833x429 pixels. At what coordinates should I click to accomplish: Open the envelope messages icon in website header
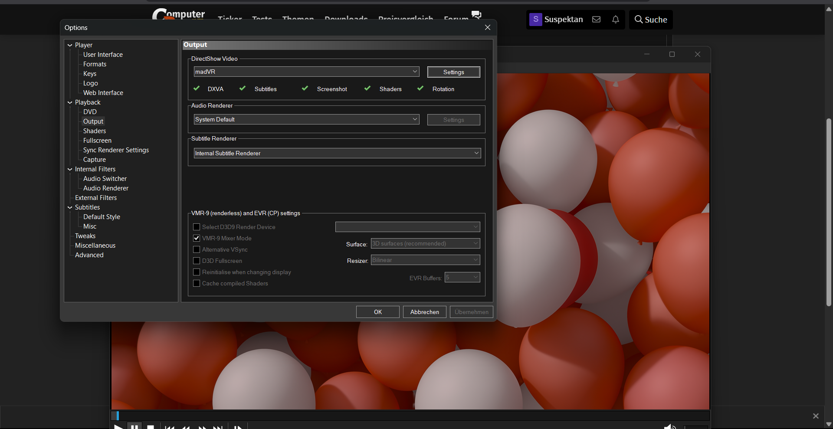pos(596,20)
